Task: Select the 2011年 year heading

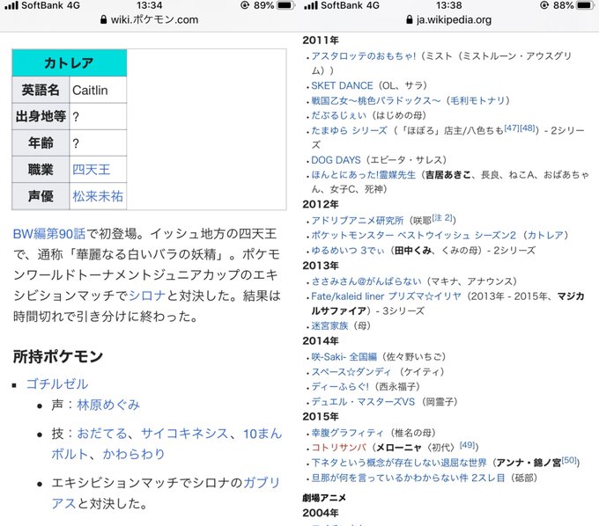Action: point(321,40)
